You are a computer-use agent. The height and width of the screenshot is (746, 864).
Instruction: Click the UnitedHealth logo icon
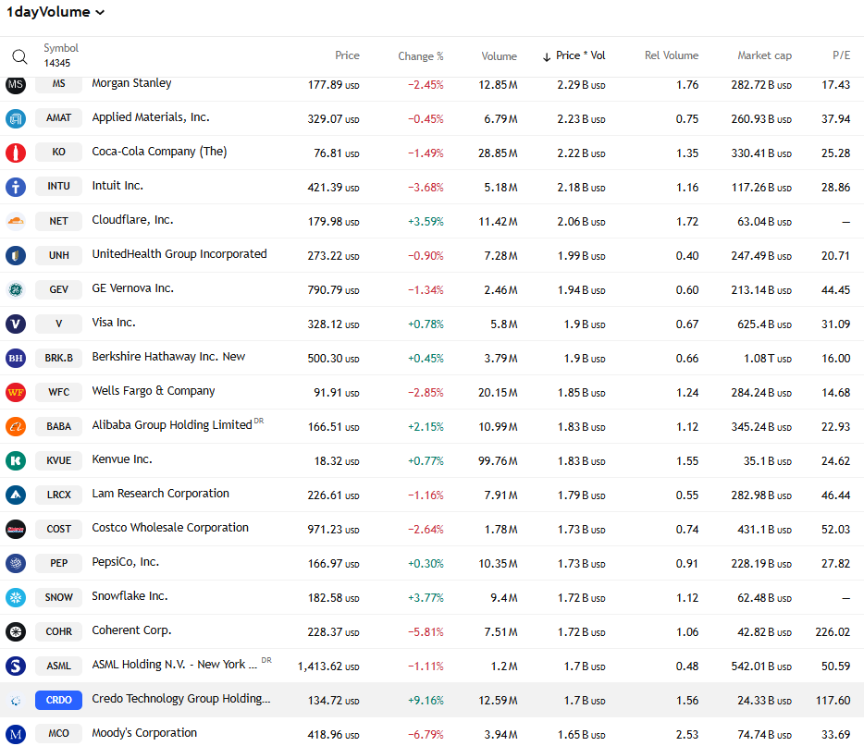coord(16,255)
